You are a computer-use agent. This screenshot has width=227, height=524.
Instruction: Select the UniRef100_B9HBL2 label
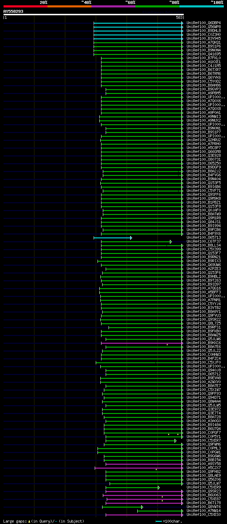(204, 276)
